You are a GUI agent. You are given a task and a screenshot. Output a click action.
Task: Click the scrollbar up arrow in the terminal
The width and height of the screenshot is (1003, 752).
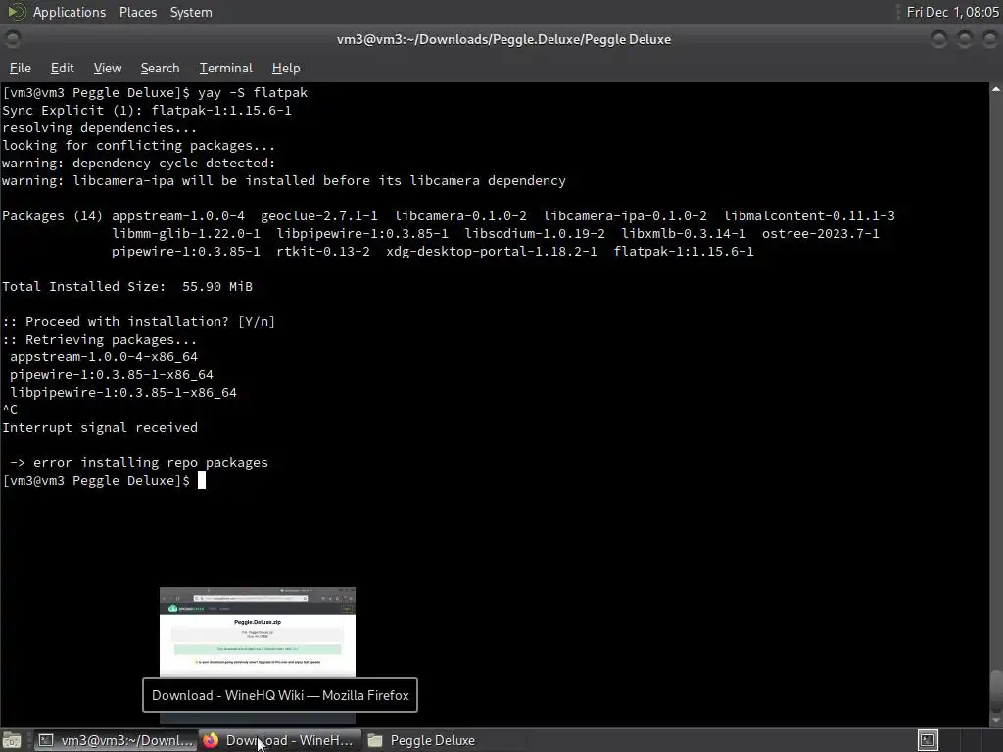(996, 89)
